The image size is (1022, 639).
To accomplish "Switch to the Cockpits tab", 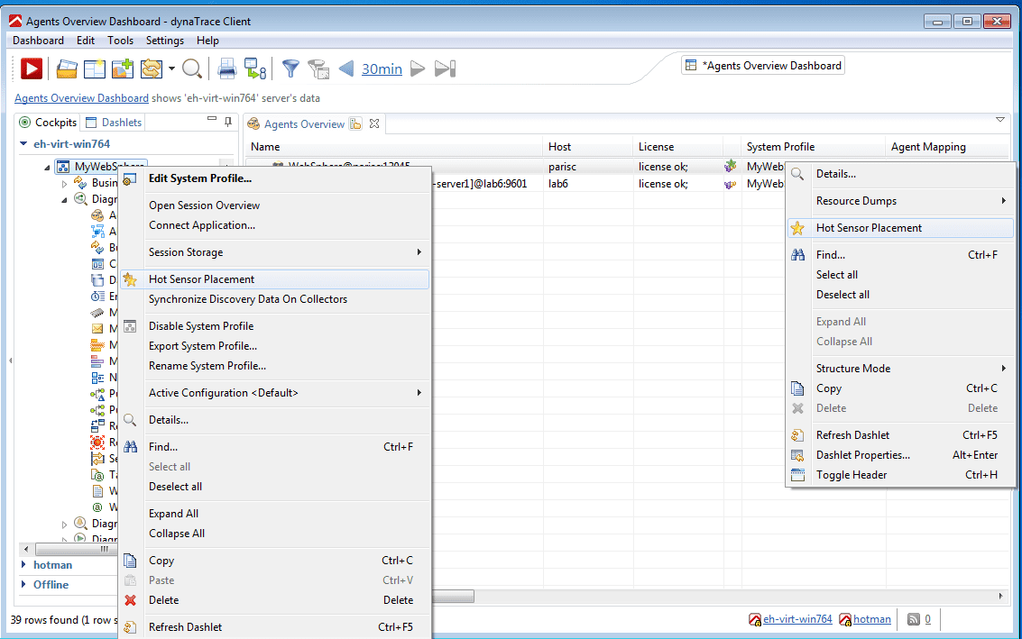I will click(x=48, y=123).
